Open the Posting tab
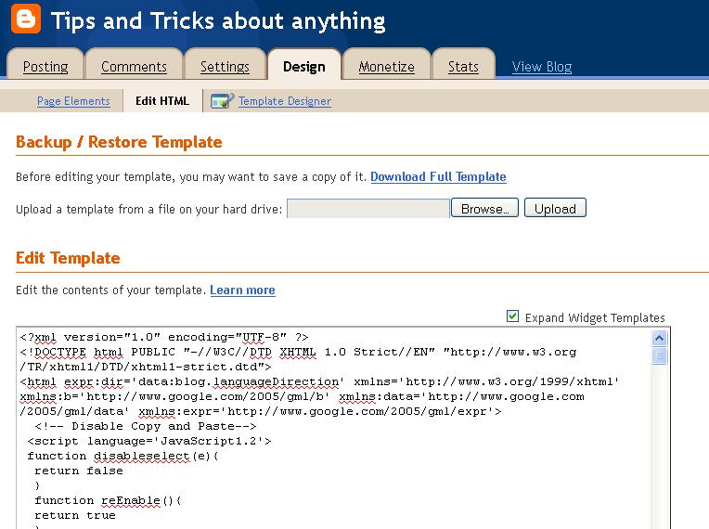709x529 pixels. click(45, 67)
